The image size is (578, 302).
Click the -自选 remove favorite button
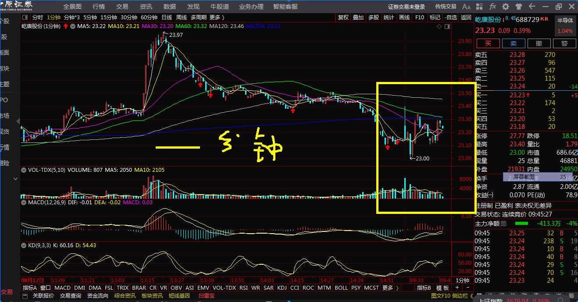coord(450,18)
